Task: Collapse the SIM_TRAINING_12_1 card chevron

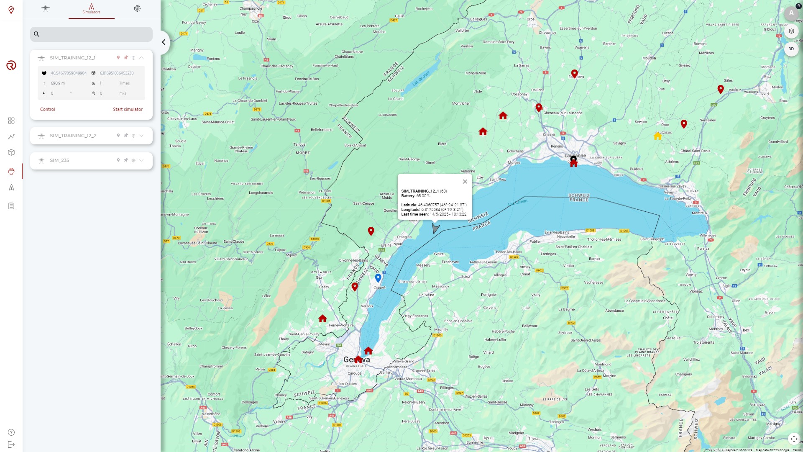Action: pyautogui.click(x=141, y=58)
